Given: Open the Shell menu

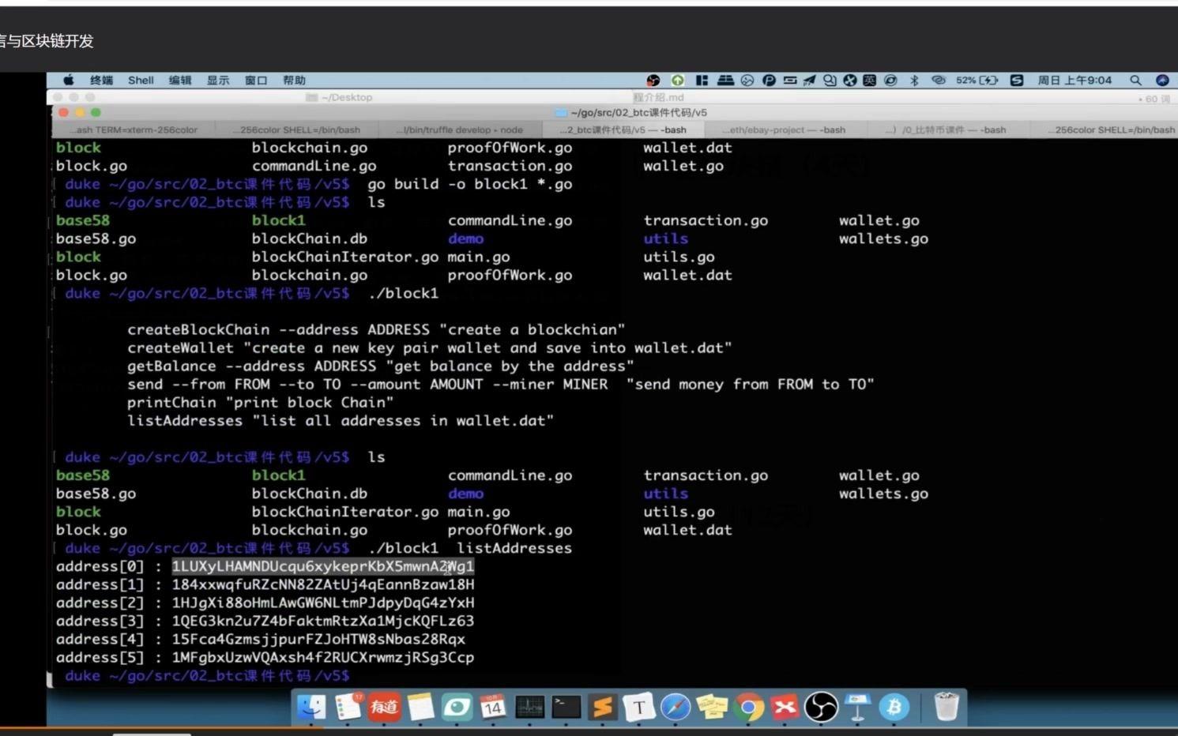Looking at the screenshot, I should tap(141, 80).
